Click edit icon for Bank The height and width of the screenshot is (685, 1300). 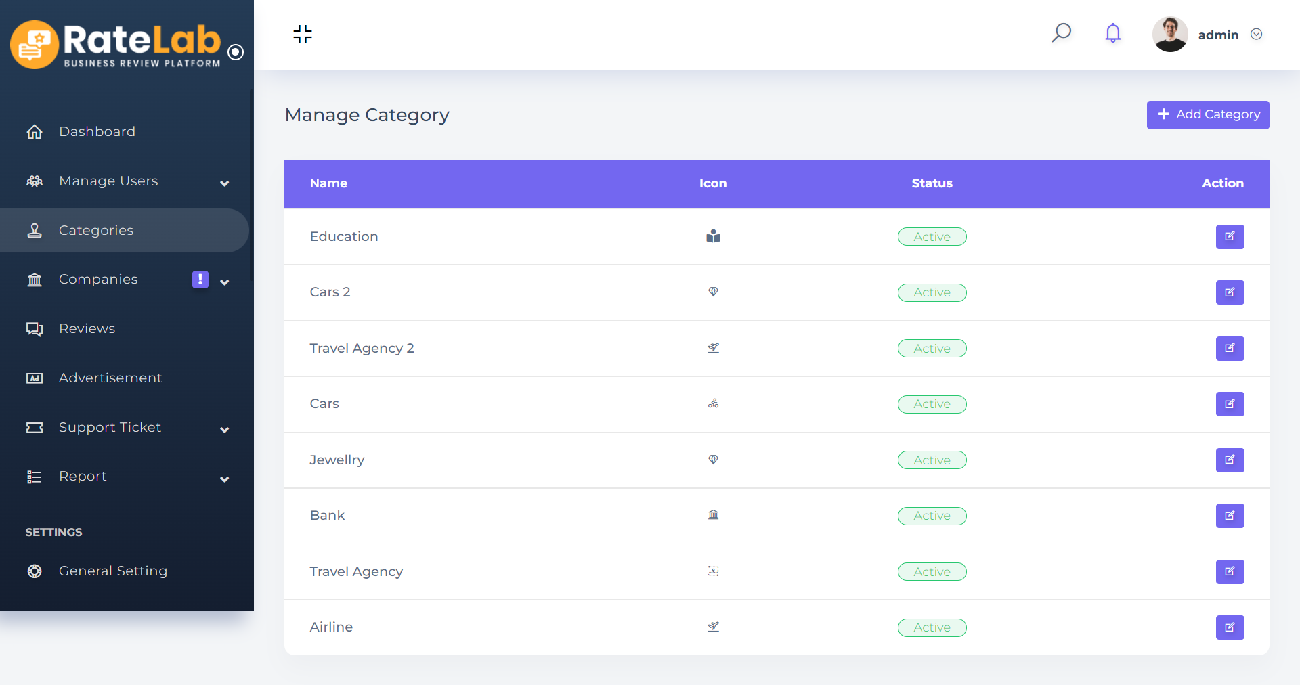tap(1230, 516)
